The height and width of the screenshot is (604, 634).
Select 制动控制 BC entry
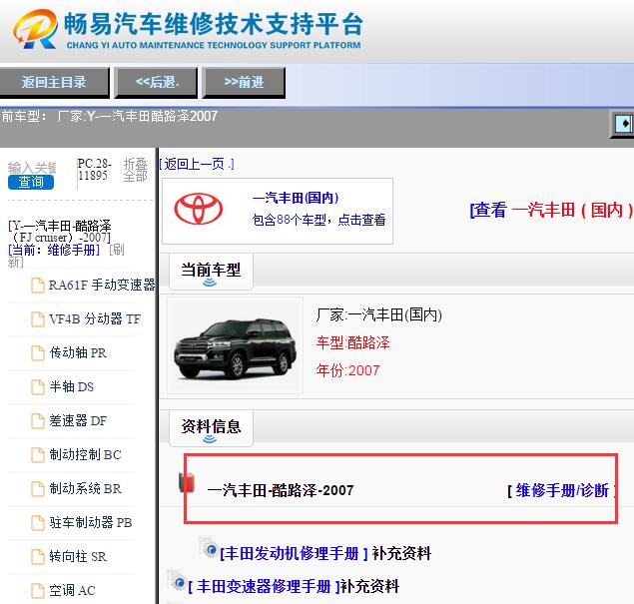[x=85, y=455]
